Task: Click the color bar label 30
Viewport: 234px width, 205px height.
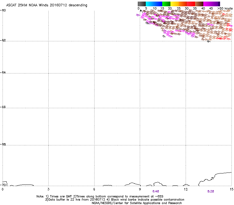Action: 187,8
